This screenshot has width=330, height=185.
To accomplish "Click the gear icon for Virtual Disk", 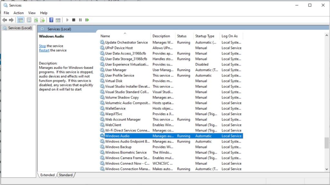I will pos(102,81).
